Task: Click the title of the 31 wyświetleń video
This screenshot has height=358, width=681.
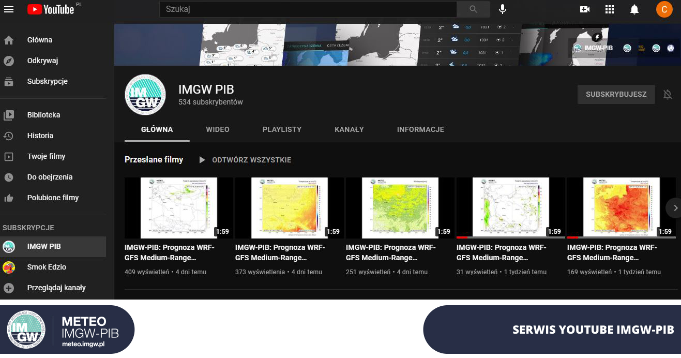Action: [x=502, y=252]
